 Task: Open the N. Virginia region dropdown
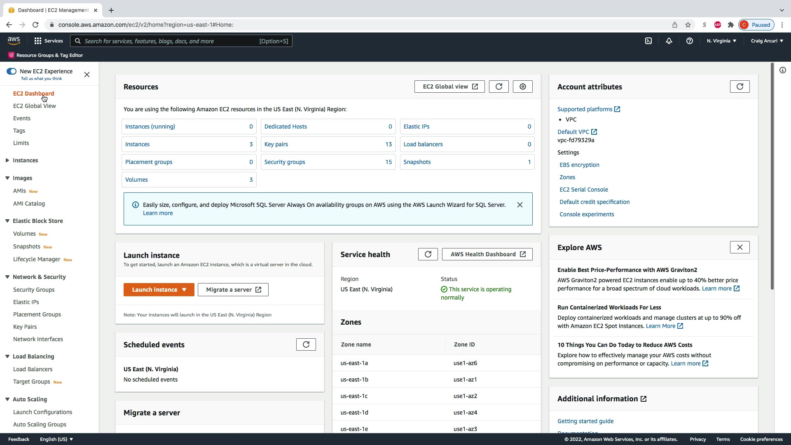pyautogui.click(x=721, y=41)
